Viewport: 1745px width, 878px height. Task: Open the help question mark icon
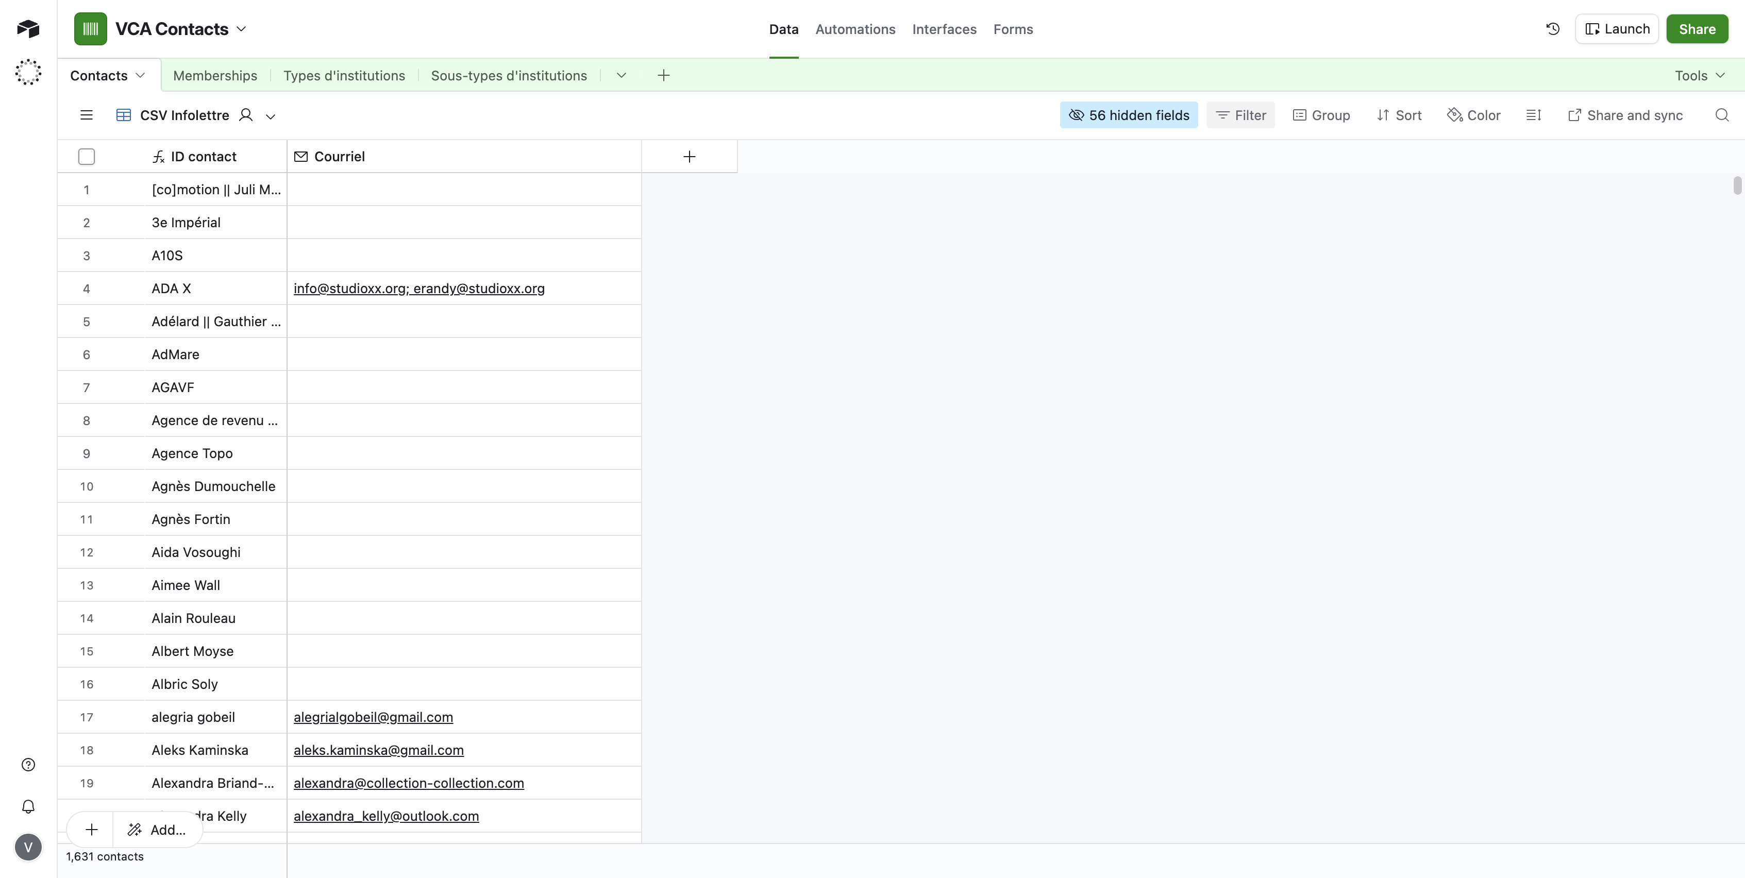[x=28, y=765]
